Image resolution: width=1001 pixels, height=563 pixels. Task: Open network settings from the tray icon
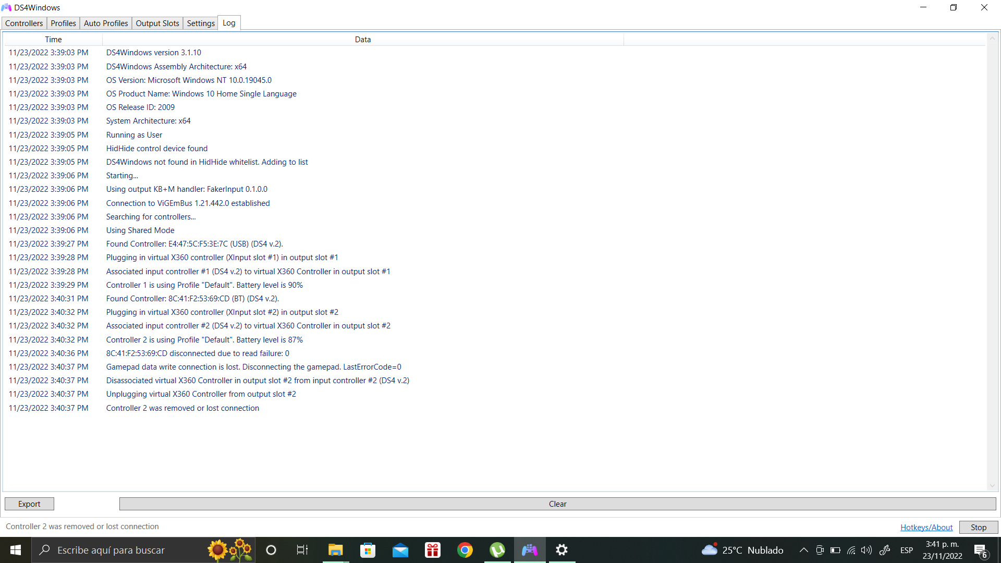pyautogui.click(x=851, y=550)
